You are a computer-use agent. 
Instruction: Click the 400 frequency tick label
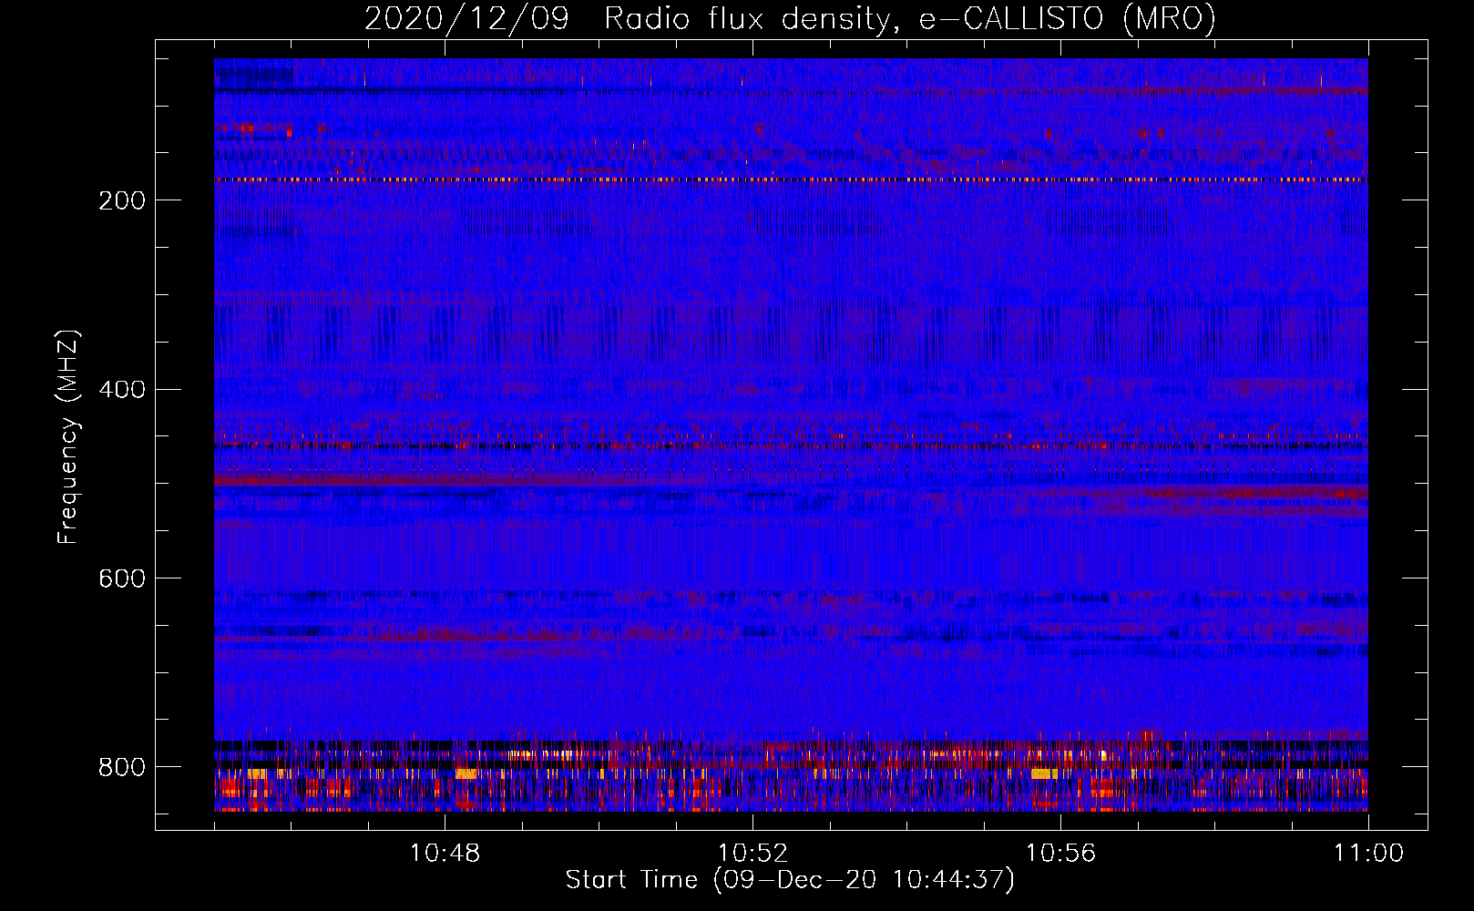[121, 390]
